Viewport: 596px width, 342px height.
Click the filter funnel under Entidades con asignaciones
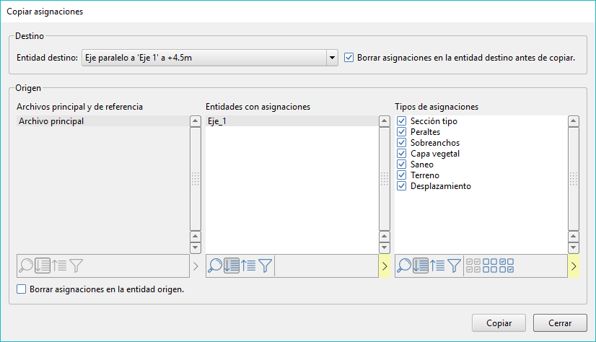(x=266, y=266)
